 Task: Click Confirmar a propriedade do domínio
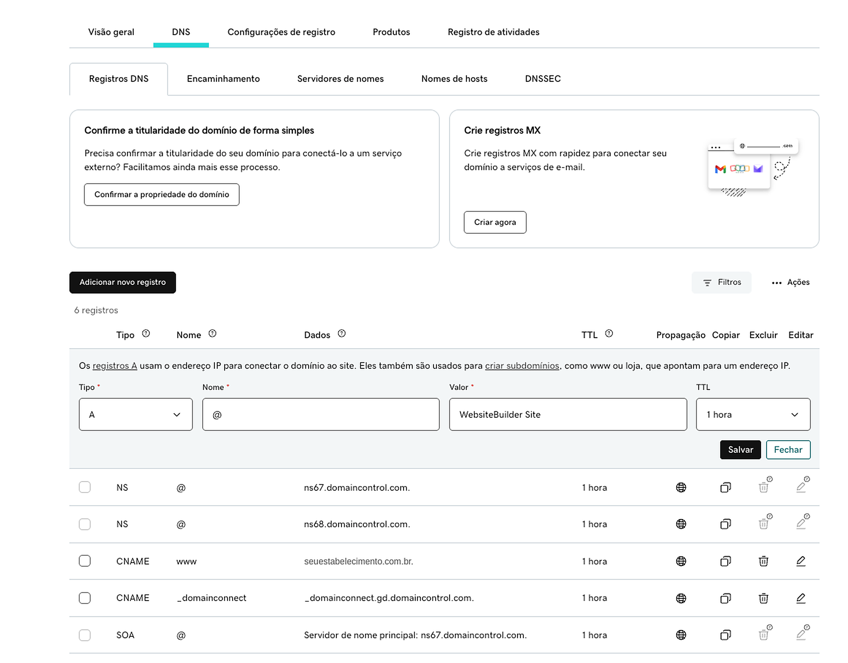(x=161, y=195)
